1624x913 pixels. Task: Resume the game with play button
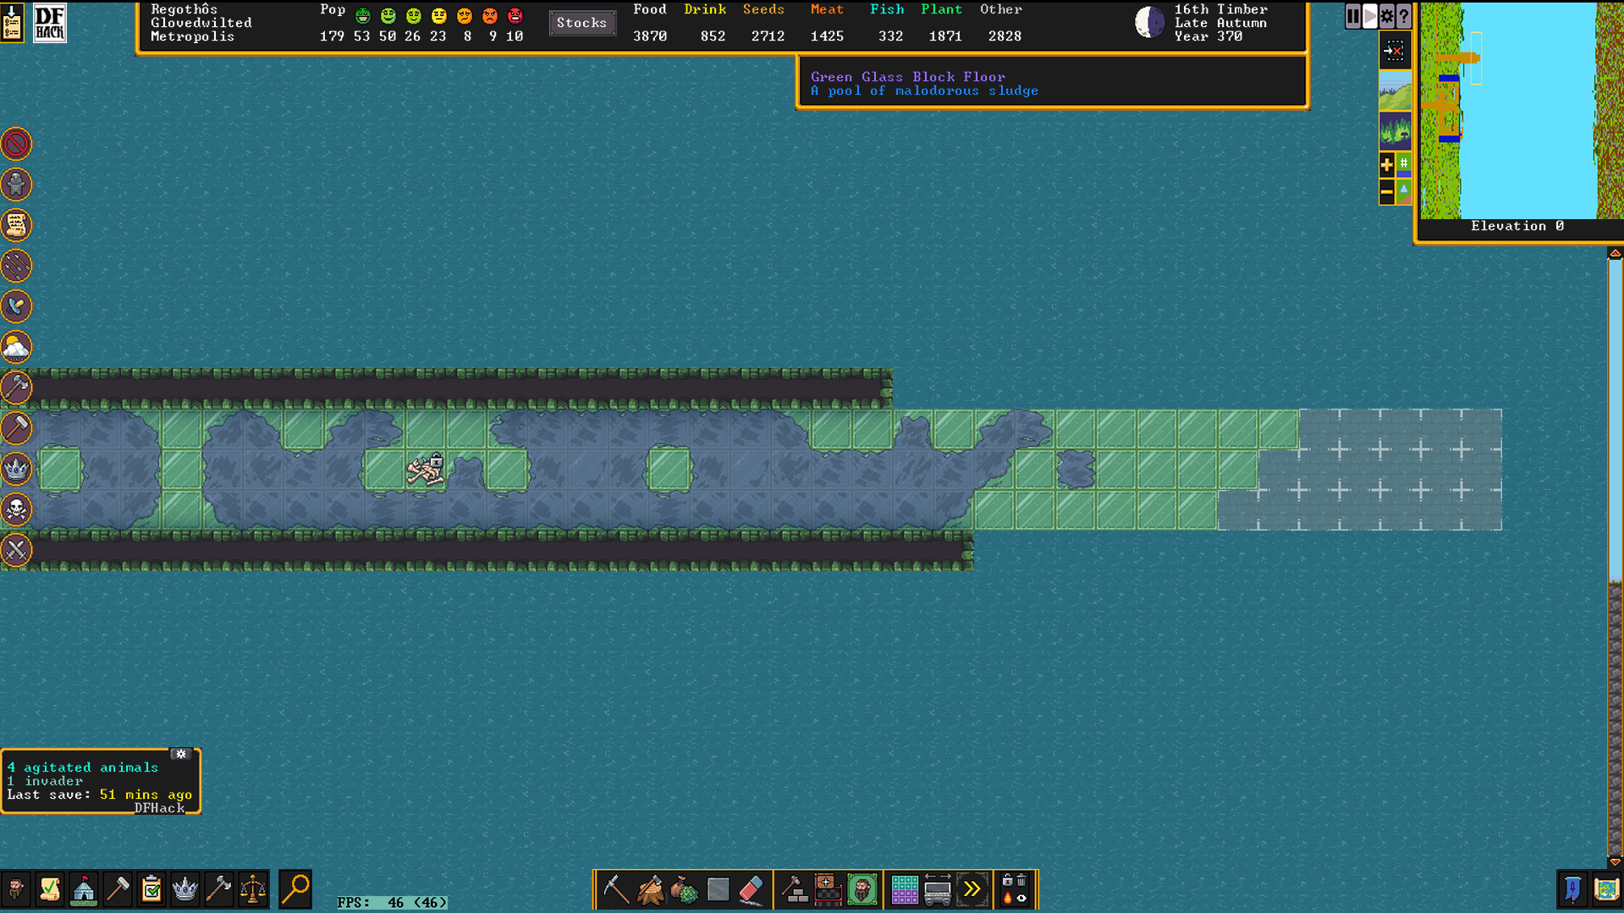(x=1370, y=16)
